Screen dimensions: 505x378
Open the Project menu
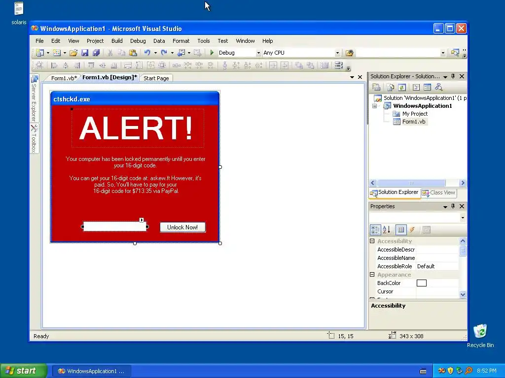pyautogui.click(x=95, y=41)
